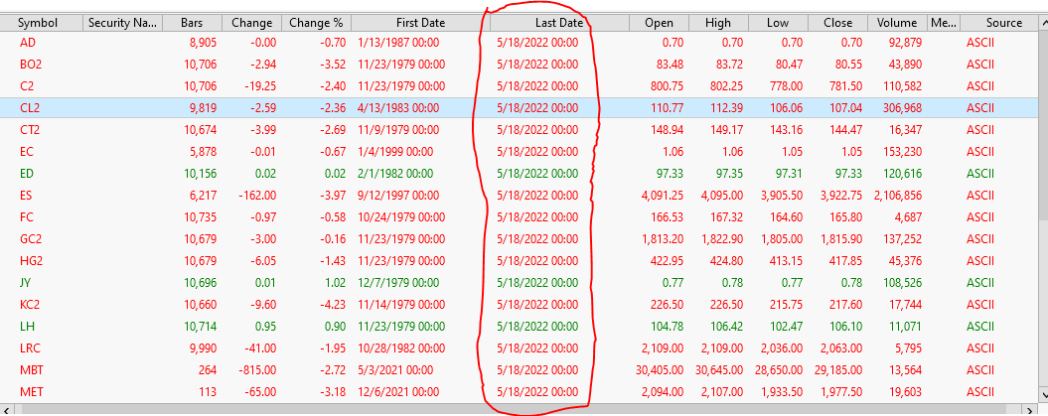This screenshot has height=416, width=1048.
Task: Click the horizontal scrollbar right arrow
Action: (x=1030, y=409)
